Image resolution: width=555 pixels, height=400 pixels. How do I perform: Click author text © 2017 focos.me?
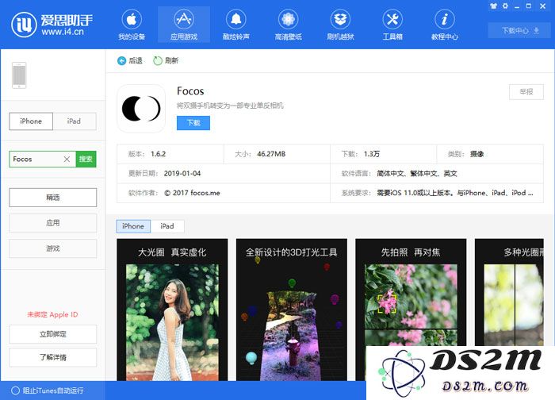[x=192, y=193]
